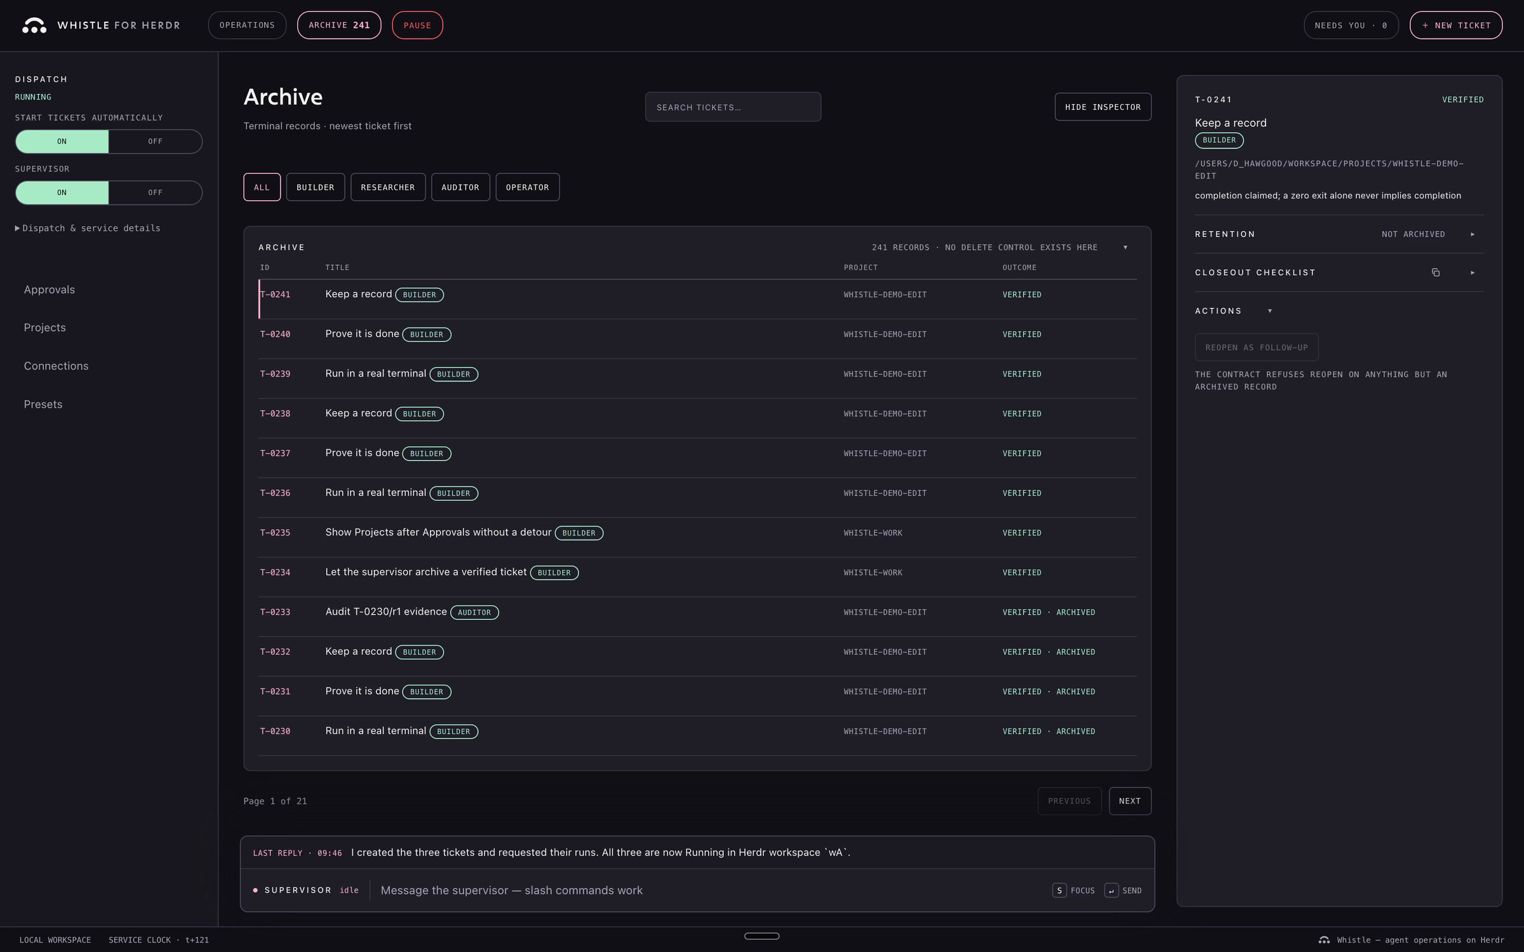Hide the inspector panel
This screenshot has width=1524, height=952.
pyautogui.click(x=1103, y=107)
